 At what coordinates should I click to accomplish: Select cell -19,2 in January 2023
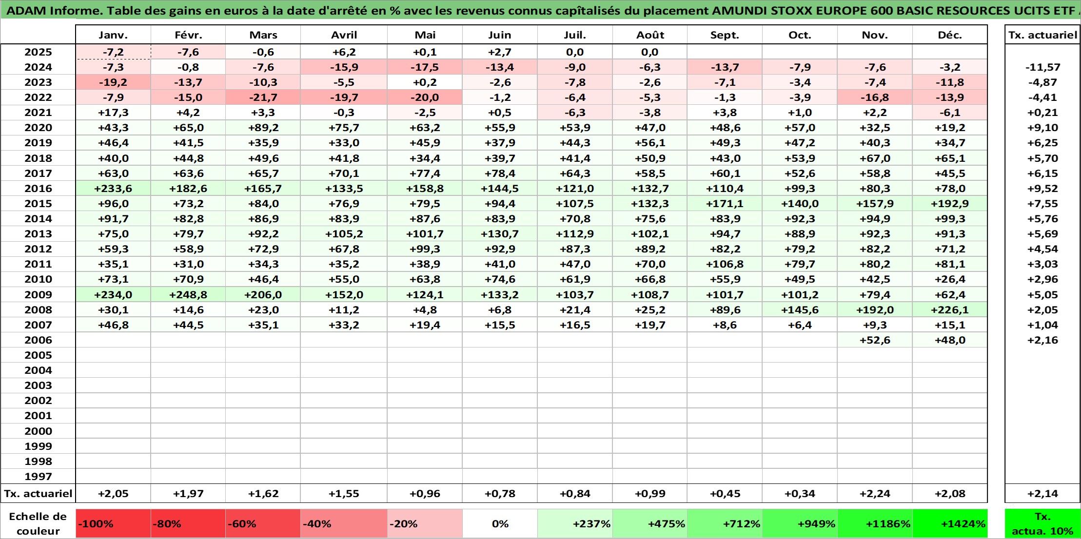coord(113,82)
